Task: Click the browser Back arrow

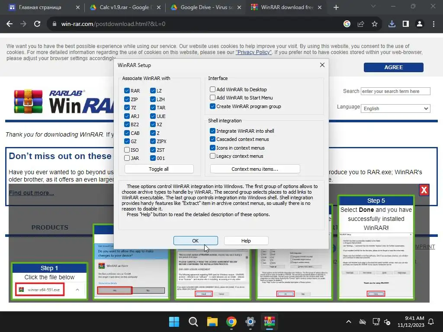Action: (x=10, y=24)
